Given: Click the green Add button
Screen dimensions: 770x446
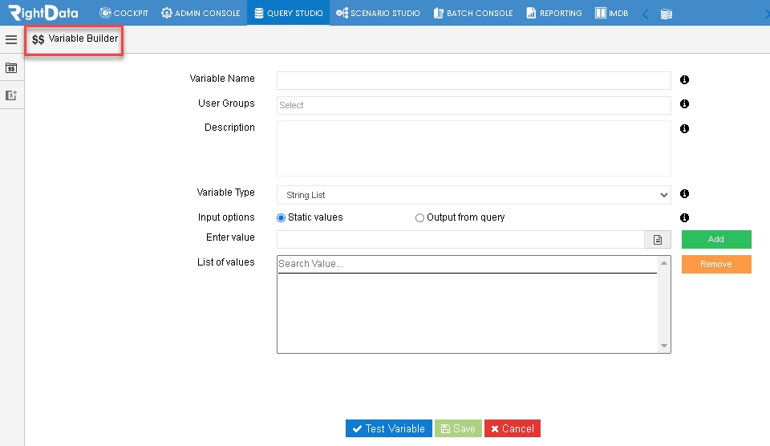Looking at the screenshot, I should [716, 239].
